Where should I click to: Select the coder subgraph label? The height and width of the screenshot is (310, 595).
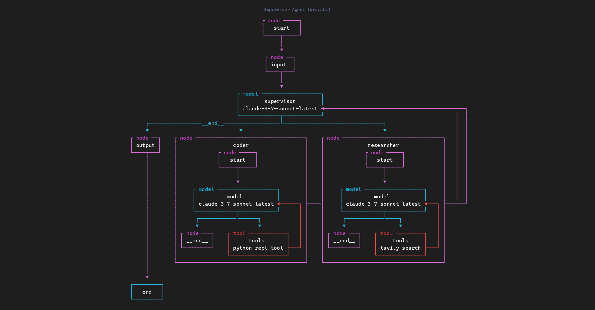pyautogui.click(x=241, y=145)
